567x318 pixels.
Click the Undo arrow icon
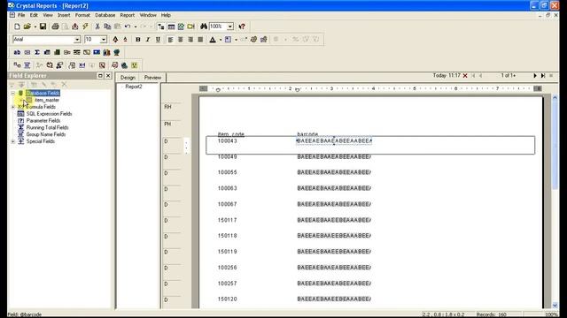pos(128,26)
